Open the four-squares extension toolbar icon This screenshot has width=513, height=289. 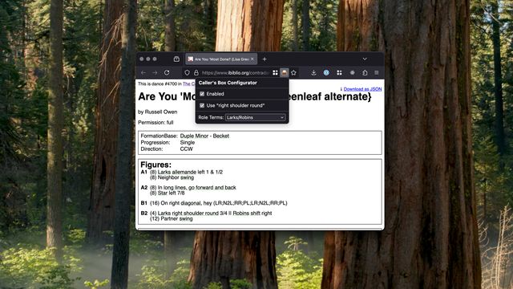tap(339, 73)
